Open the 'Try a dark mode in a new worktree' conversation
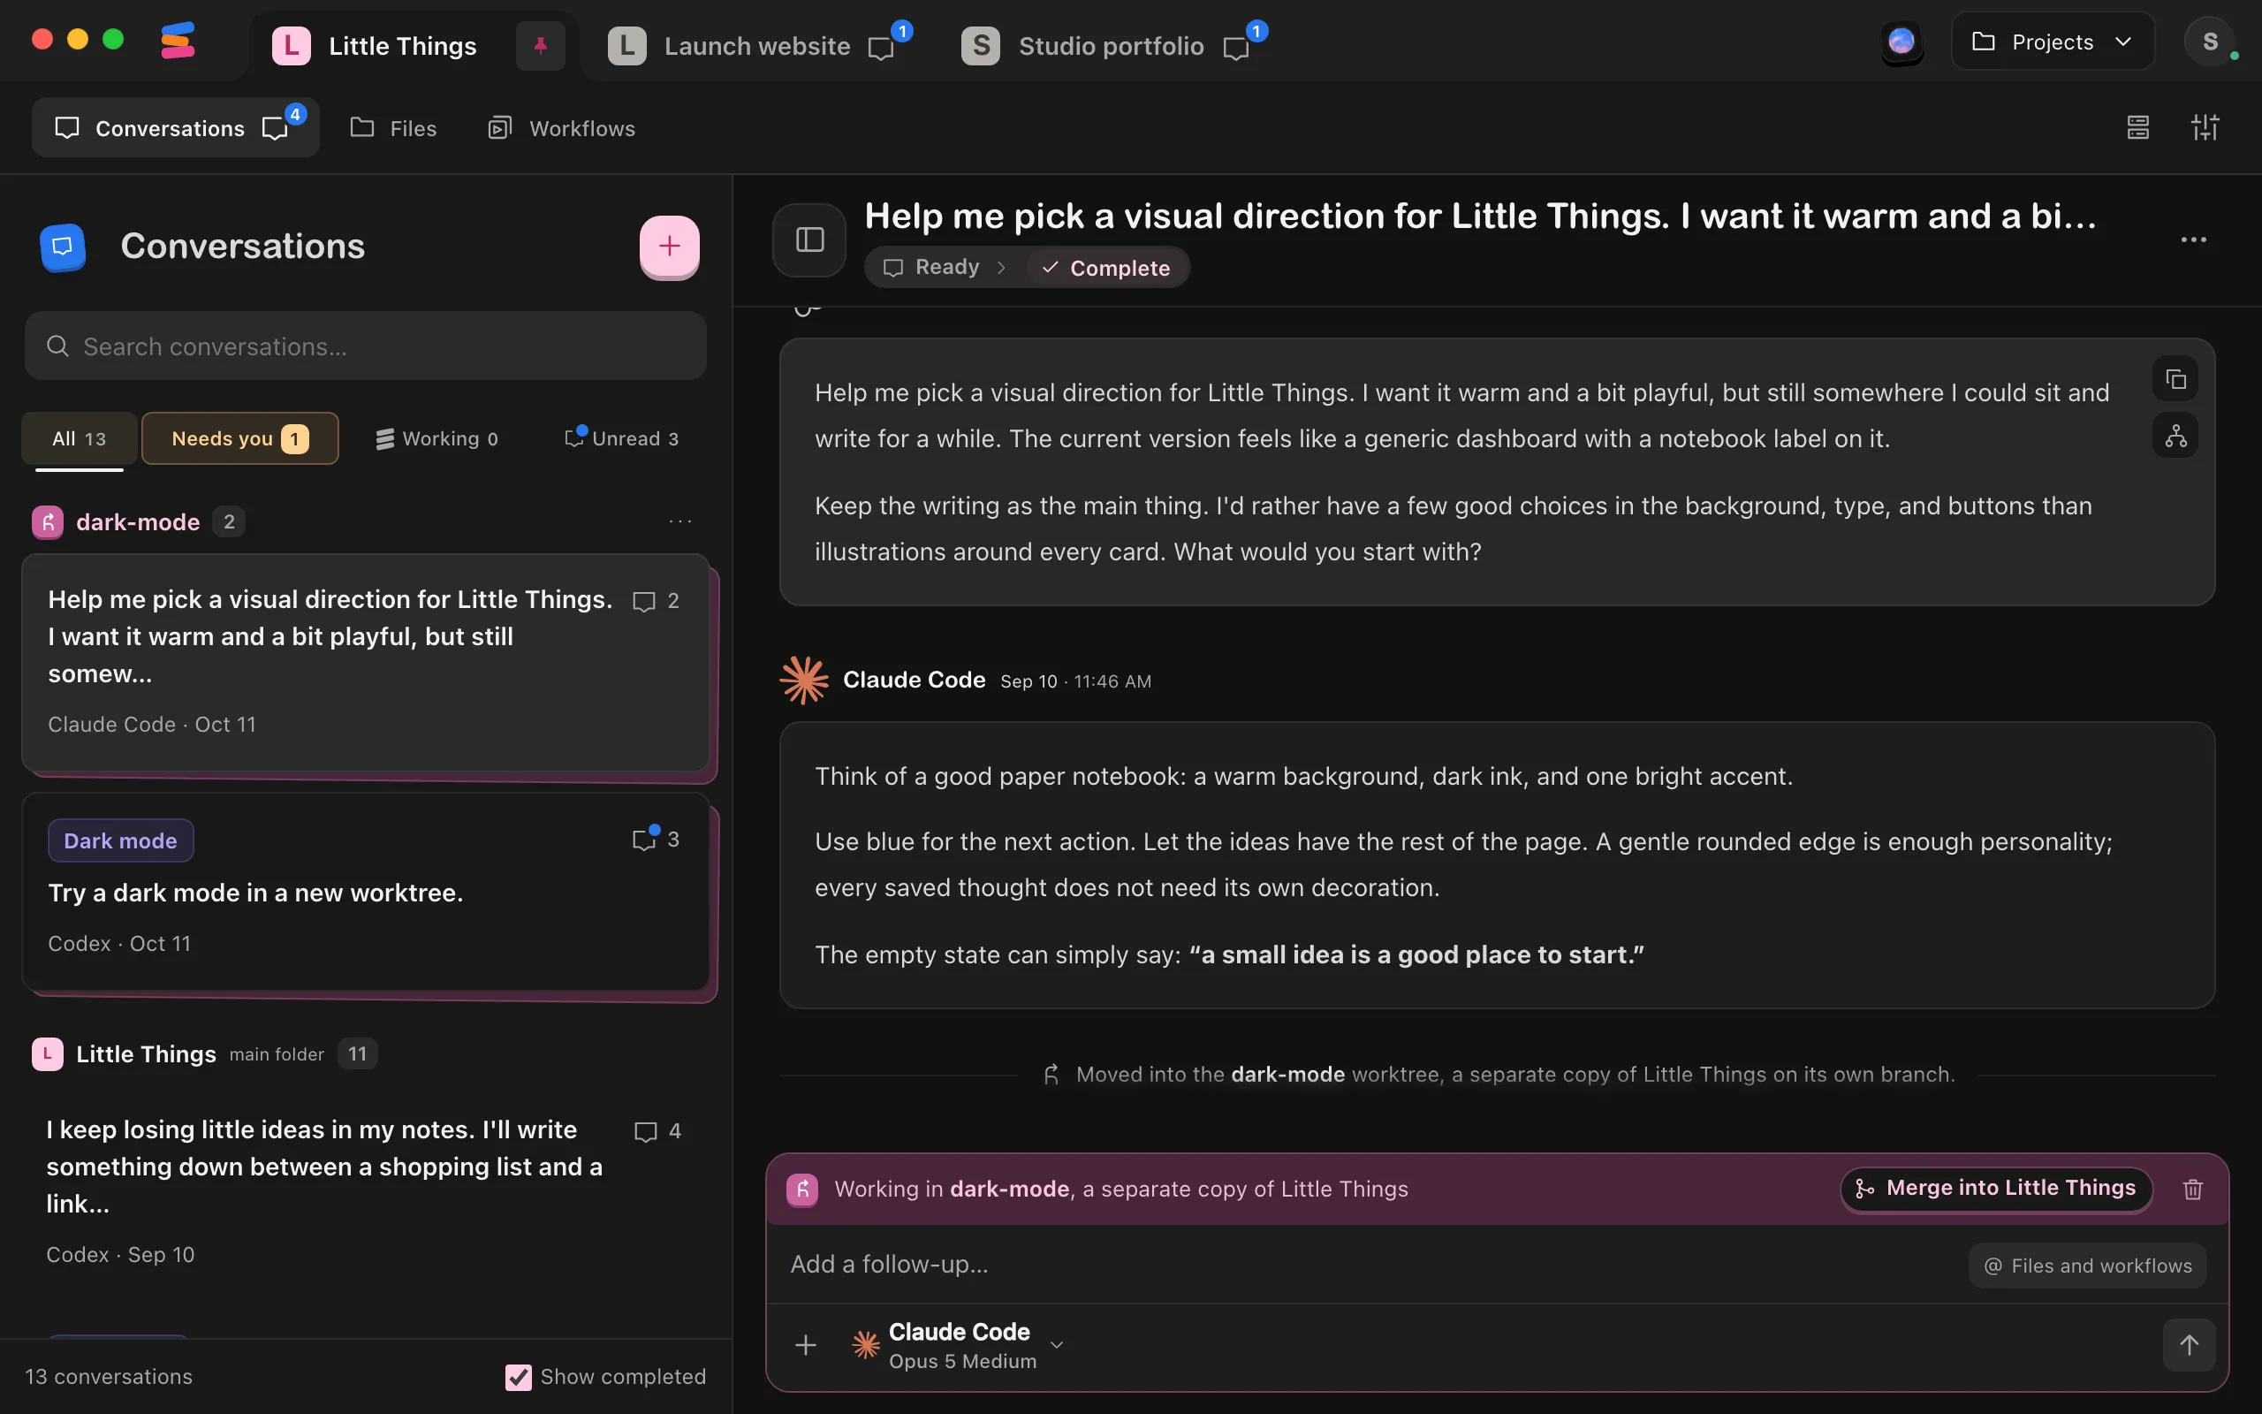This screenshot has height=1414, width=2262. coord(366,893)
